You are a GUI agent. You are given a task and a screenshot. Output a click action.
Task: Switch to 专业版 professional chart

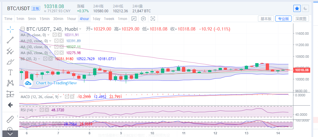click(x=283, y=19)
